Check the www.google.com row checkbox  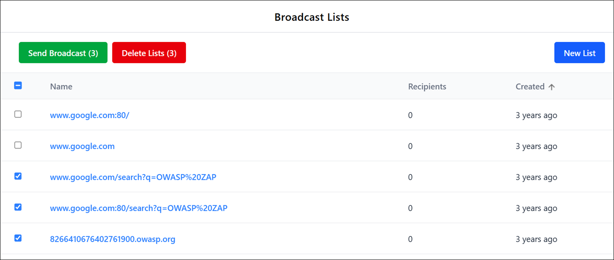18,145
